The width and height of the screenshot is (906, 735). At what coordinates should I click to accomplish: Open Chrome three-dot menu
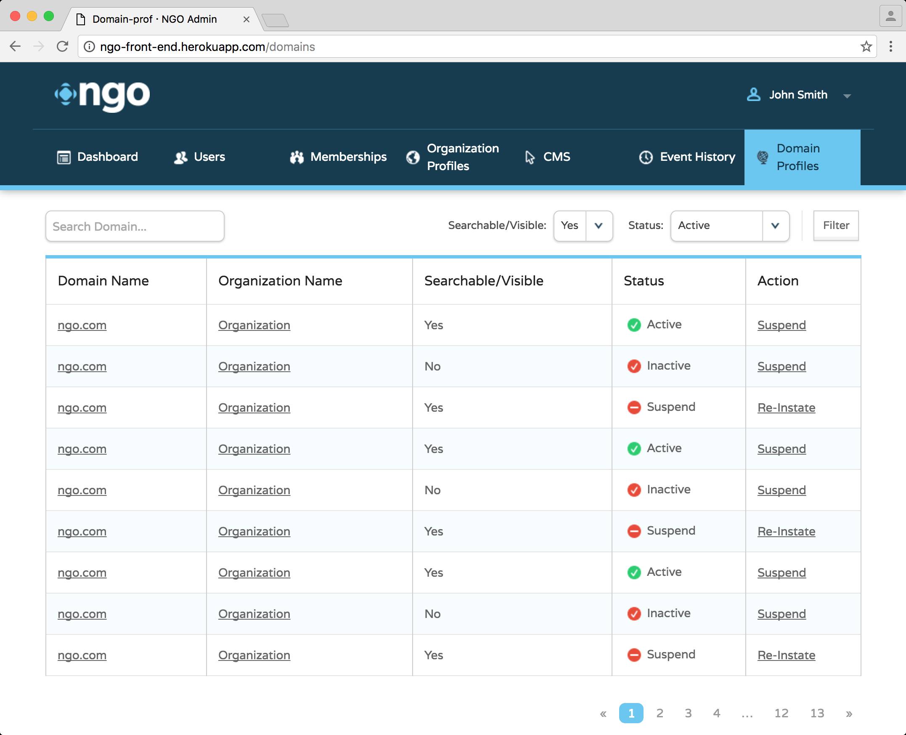pyautogui.click(x=891, y=47)
